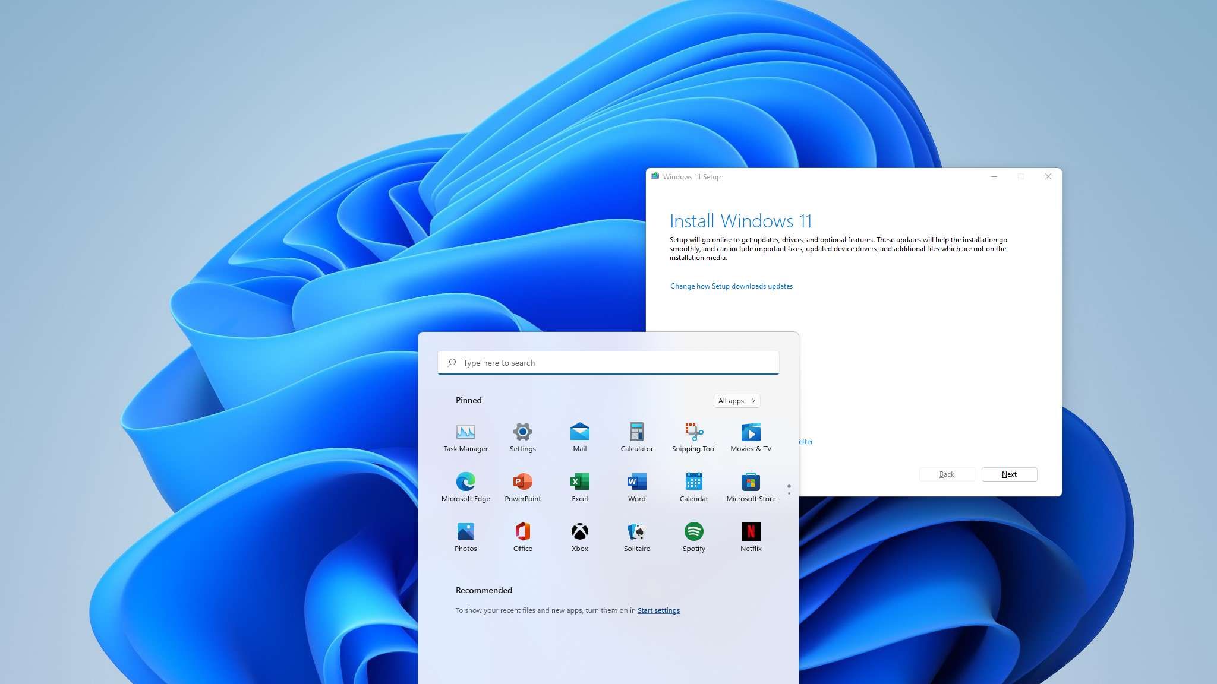Open PowerPoint from pinned apps
This screenshot has height=684, width=1217.
522,487
